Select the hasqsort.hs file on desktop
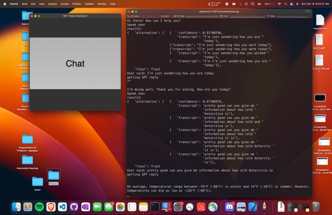The height and width of the screenshot is (215, 332). coord(320,22)
